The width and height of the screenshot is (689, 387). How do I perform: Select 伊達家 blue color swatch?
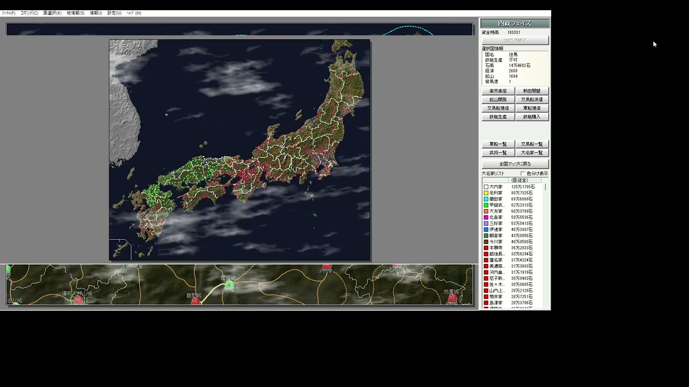486,230
